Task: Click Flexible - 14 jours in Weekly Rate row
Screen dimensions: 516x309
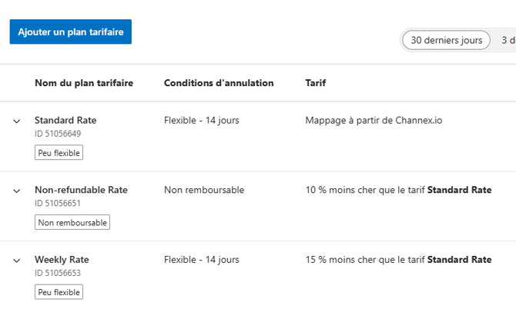Action: 202,259
